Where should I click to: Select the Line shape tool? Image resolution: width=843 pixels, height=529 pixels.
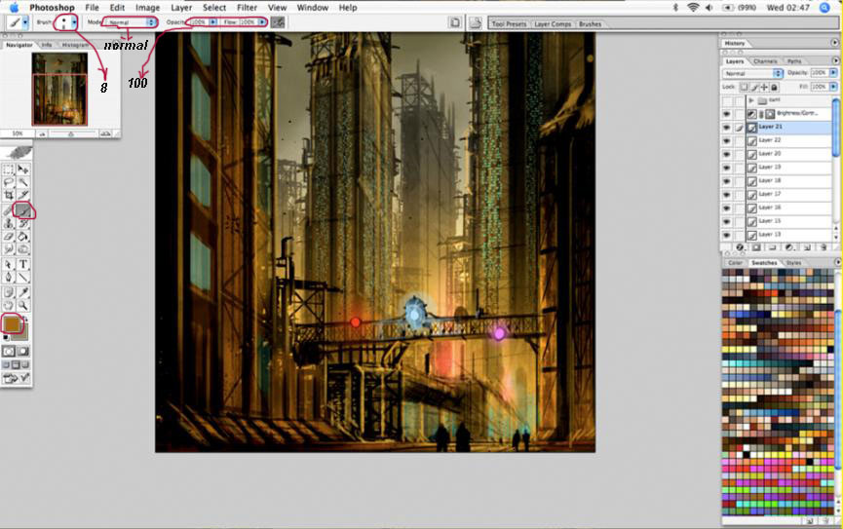[23, 278]
